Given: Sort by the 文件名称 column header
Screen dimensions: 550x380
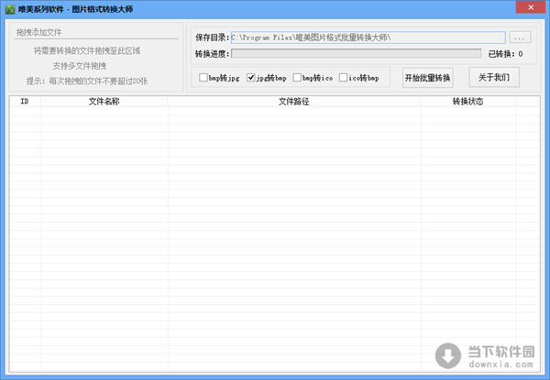Looking at the screenshot, I should click(104, 102).
